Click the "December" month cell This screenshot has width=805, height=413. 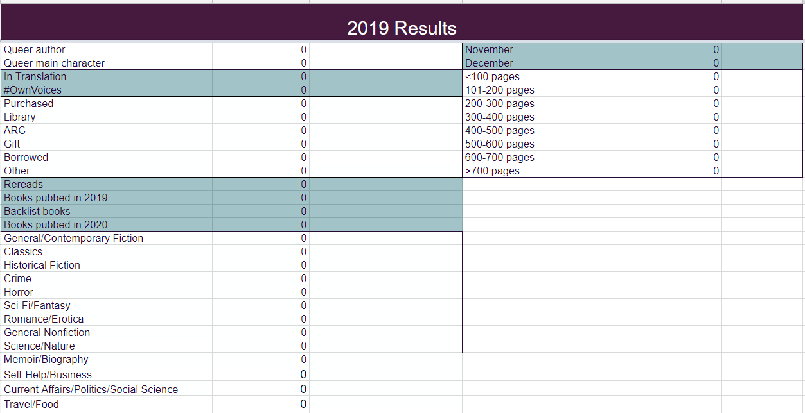tap(552, 63)
